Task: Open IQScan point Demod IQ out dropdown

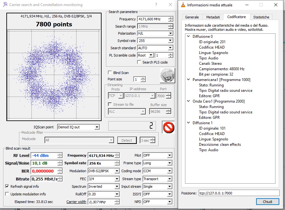Action: (97, 127)
